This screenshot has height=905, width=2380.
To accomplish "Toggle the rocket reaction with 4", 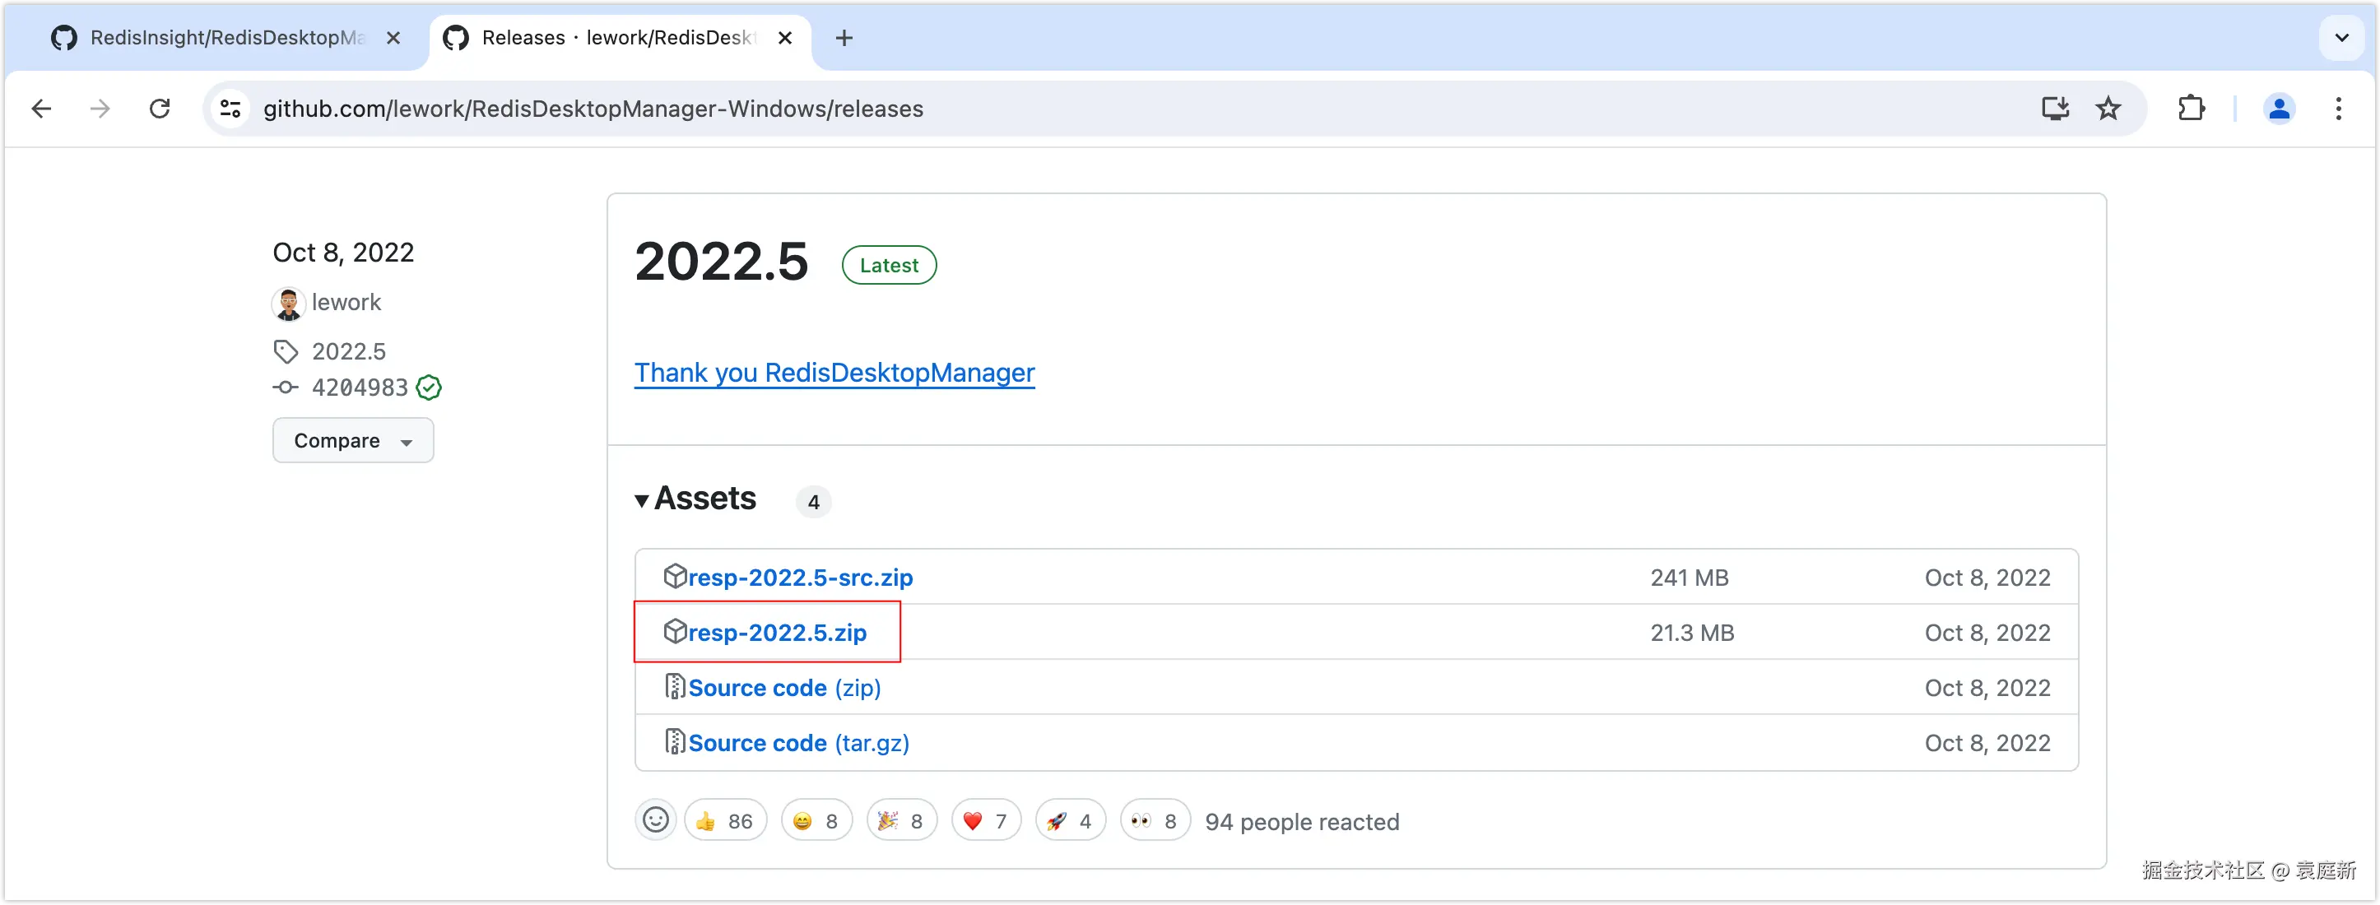I will pos(1070,820).
